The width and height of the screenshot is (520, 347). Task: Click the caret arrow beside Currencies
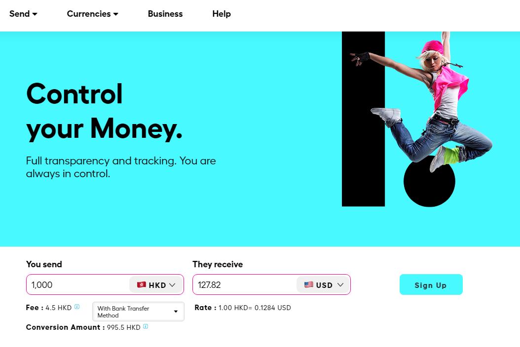tap(116, 14)
